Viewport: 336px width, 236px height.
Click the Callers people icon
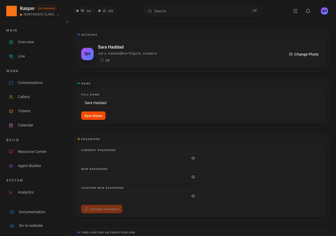11,97
